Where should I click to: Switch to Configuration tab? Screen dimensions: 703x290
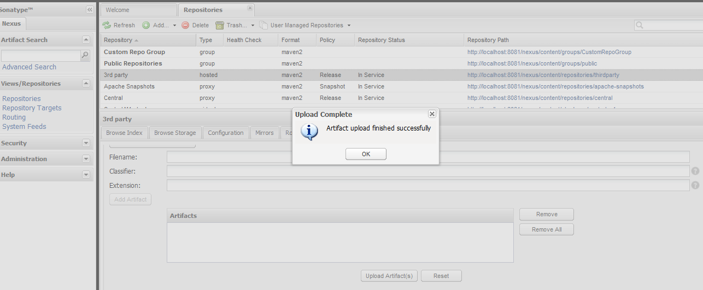click(x=226, y=133)
